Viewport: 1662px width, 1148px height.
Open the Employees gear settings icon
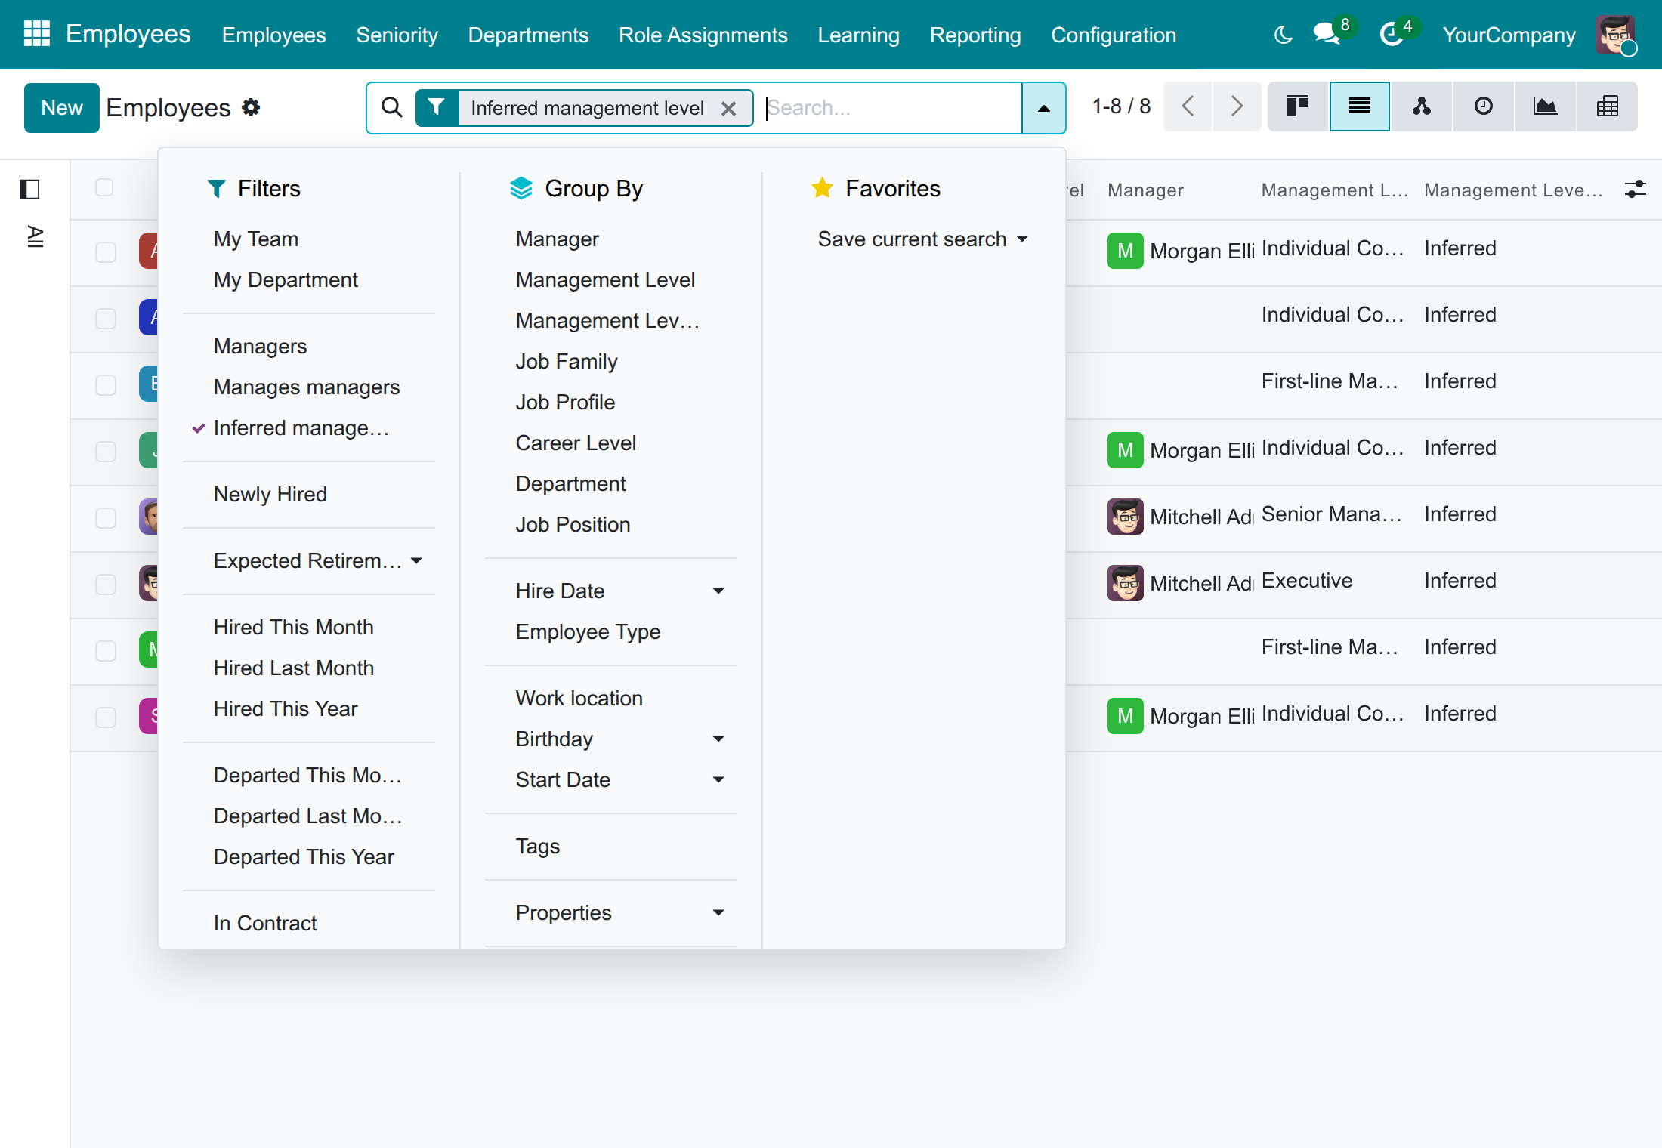click(251, 108)
